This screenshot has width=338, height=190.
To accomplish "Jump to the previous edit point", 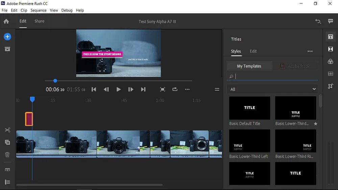I will [x=94, y=89].
